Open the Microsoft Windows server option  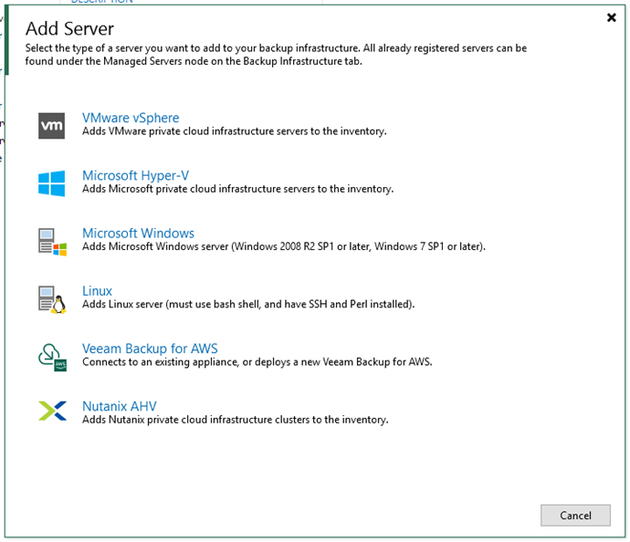tap(138, 233)
